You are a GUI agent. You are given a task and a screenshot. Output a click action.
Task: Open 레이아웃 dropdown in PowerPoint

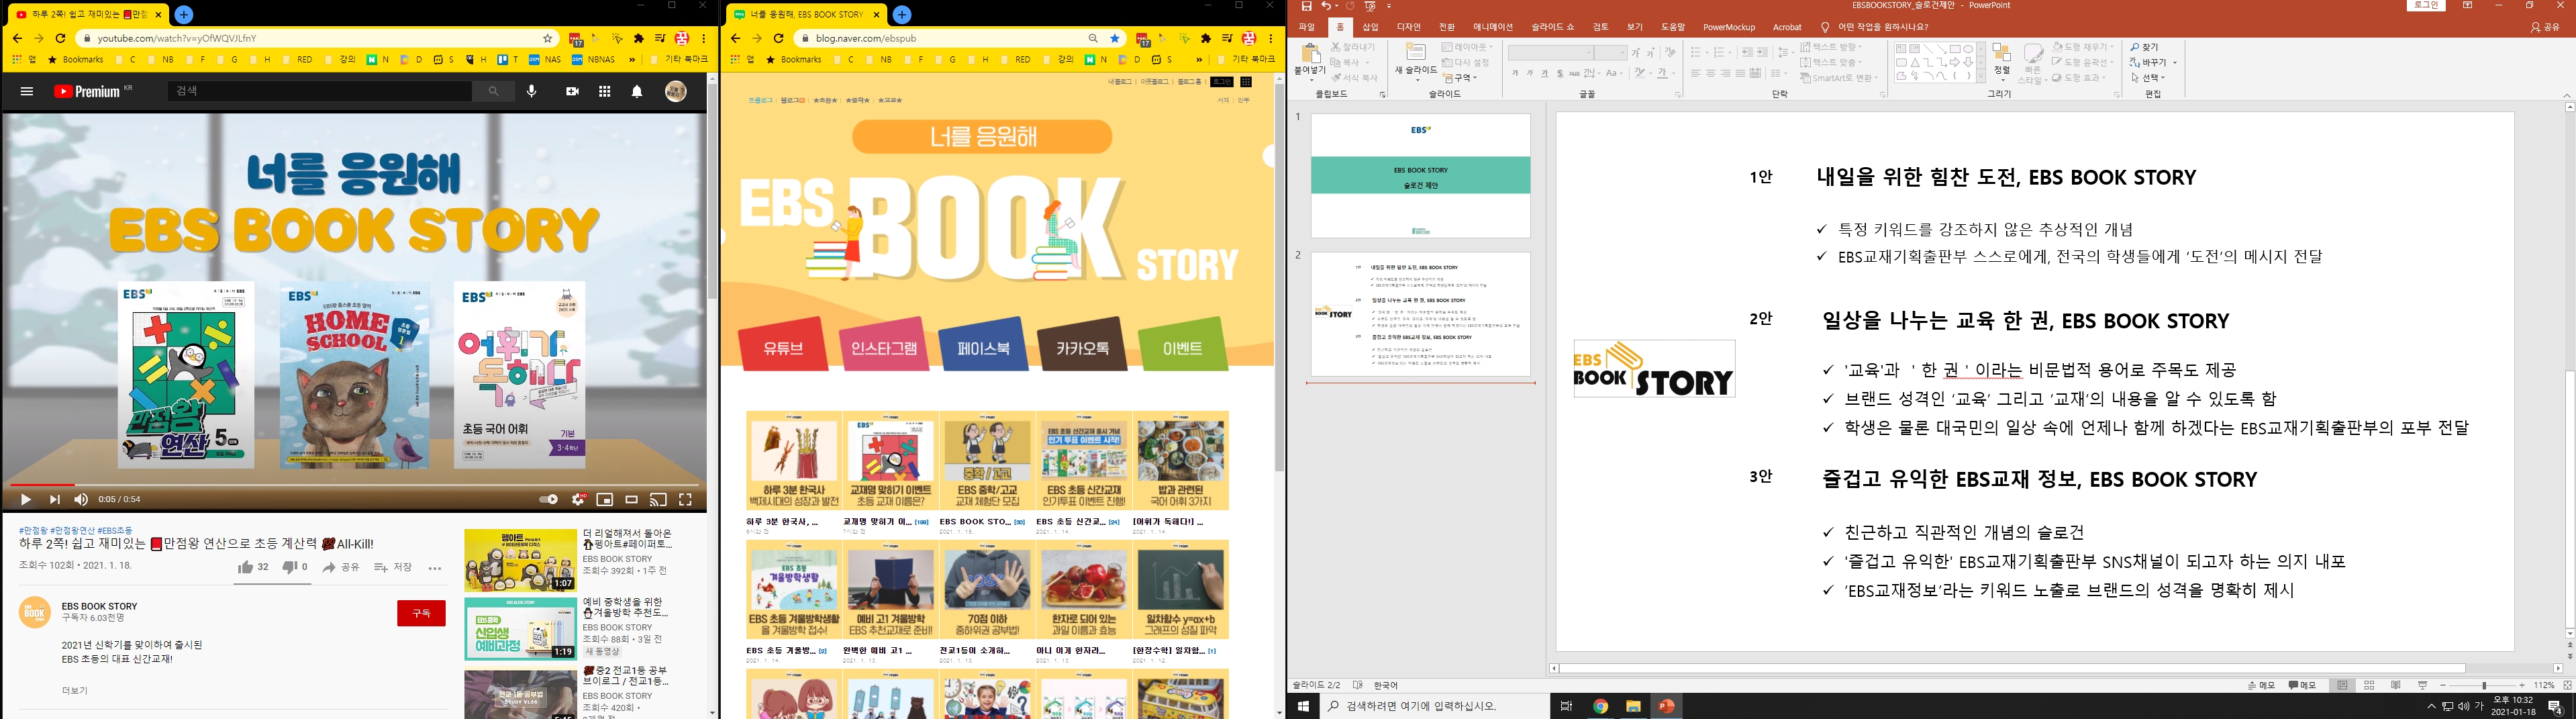[x=1467, y=47]
